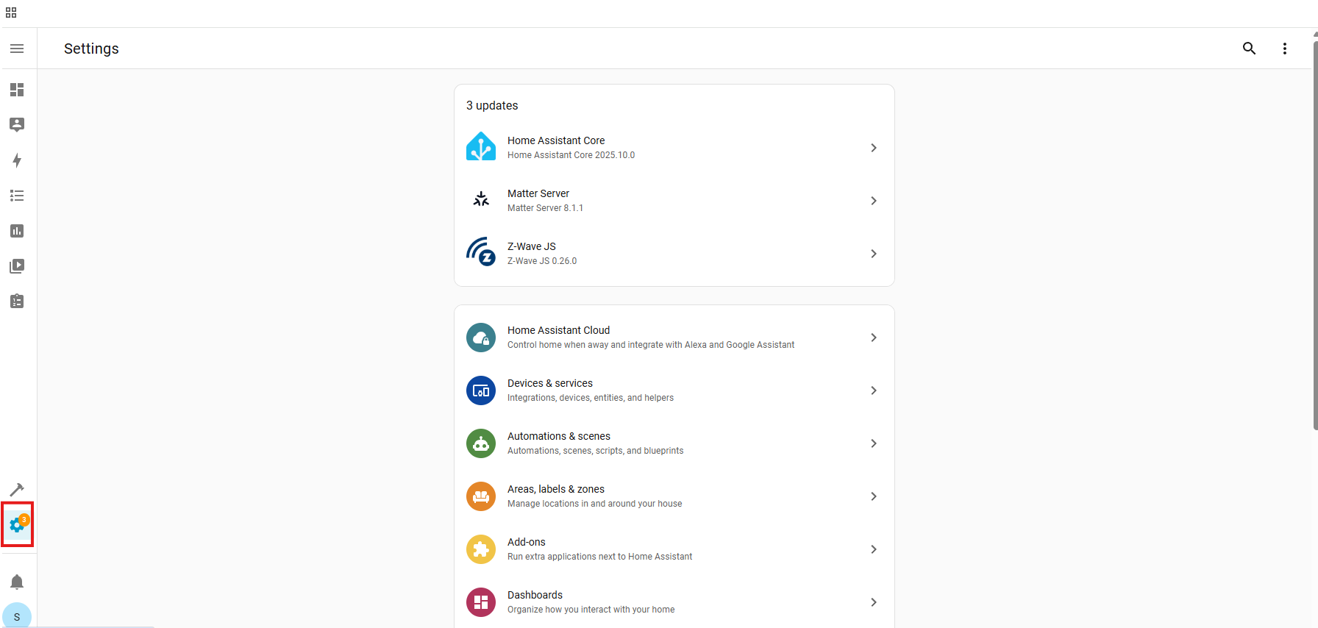Expand the Home Assistant Core update chevron

873,148
